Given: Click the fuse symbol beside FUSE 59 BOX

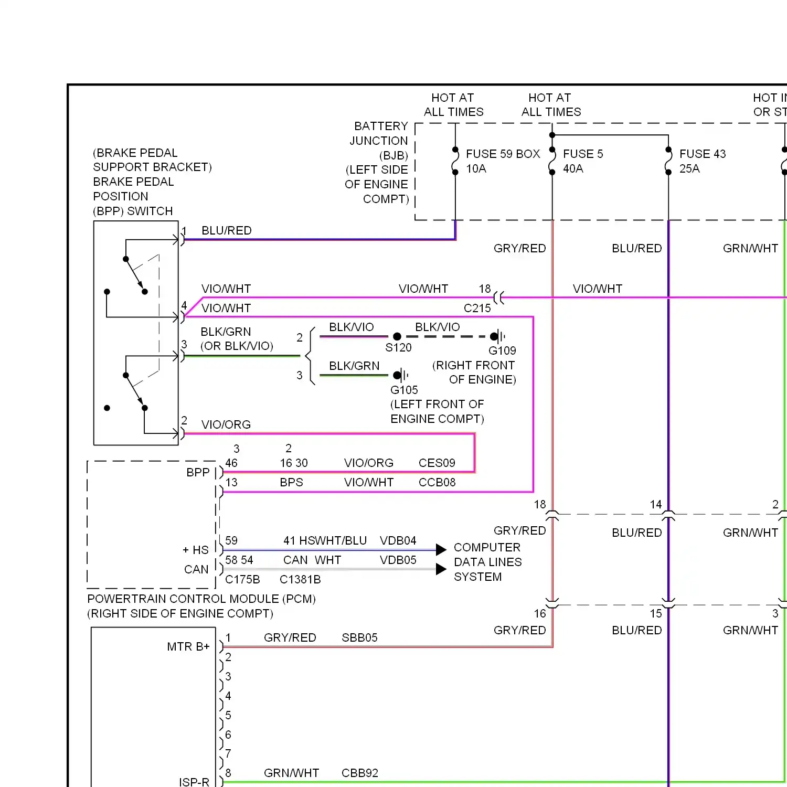Looking at the screenshot, I should [455, 161].
